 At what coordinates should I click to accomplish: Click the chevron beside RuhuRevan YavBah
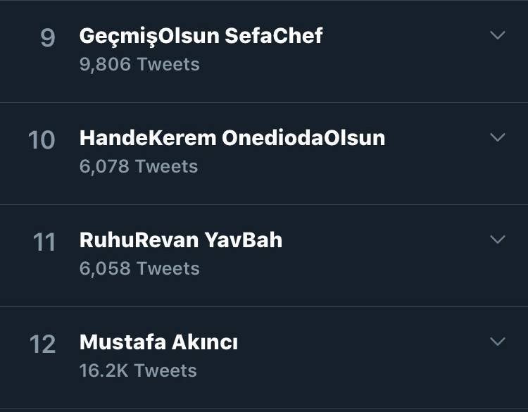coord(498,239)
